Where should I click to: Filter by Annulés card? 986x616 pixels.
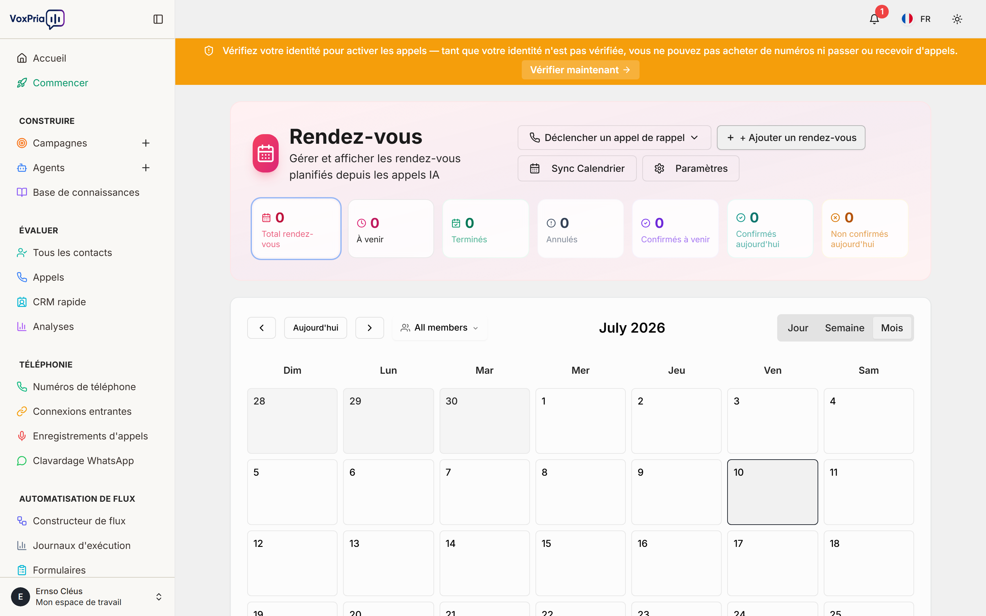point(581,229)
